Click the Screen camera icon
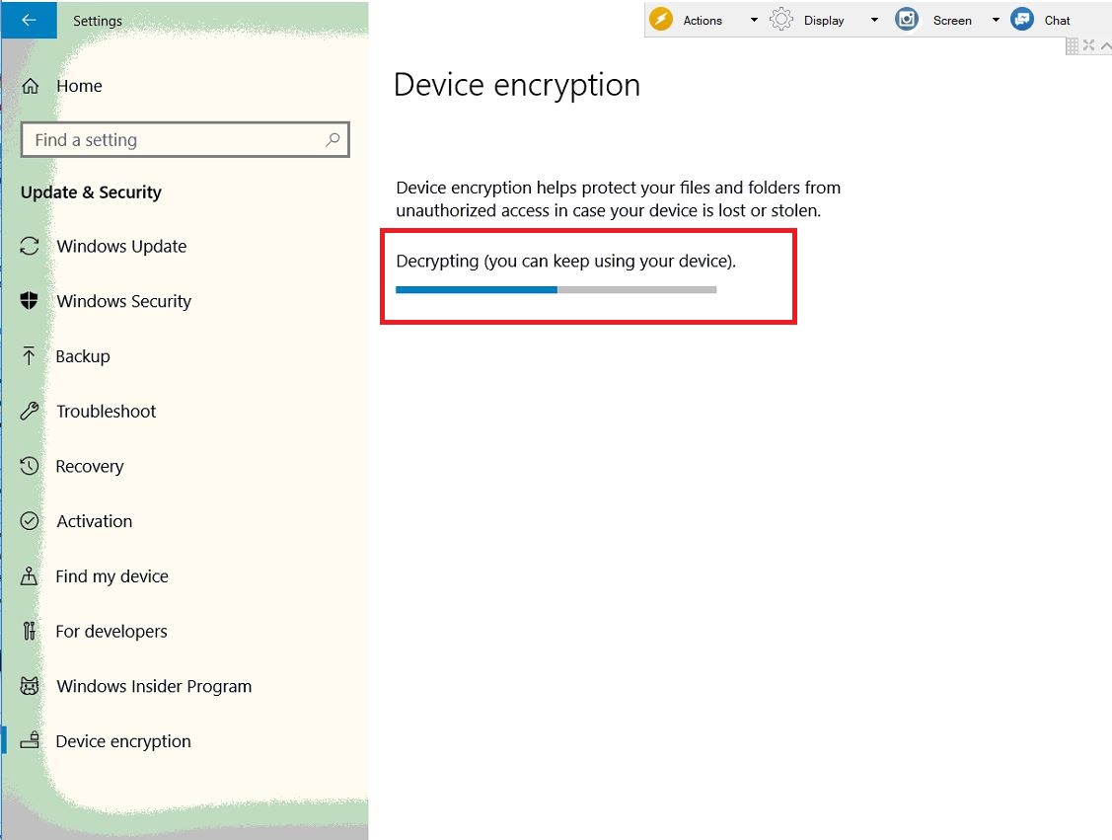 [x=907, y=19]
